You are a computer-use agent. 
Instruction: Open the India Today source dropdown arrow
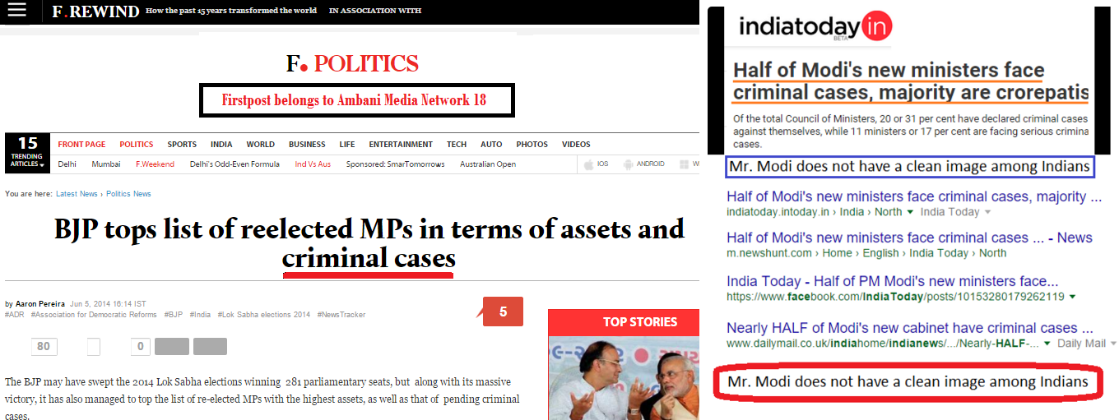pyautogui.click(x=987, y=212)
